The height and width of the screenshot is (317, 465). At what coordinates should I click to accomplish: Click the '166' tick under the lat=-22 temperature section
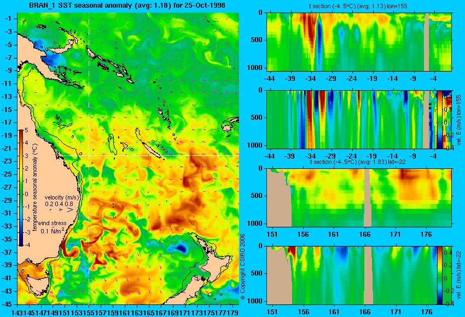tap(364, 234)
